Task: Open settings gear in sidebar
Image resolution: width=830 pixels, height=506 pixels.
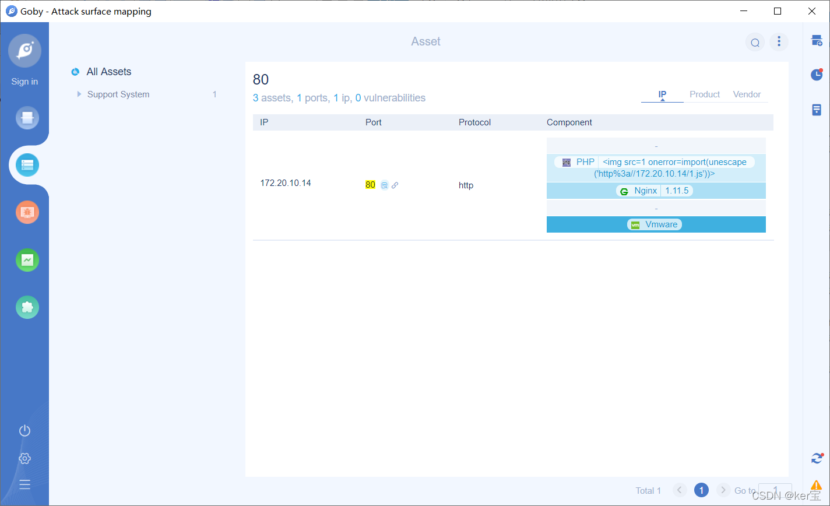Action: [x=24, y=458]
